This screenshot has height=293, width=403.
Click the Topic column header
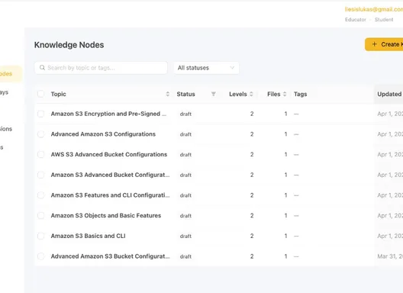(x=58, y=94)
